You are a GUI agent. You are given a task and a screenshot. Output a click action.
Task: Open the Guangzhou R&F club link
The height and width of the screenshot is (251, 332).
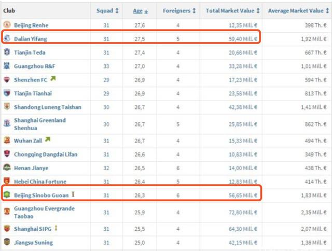click(x=35, y=66)
